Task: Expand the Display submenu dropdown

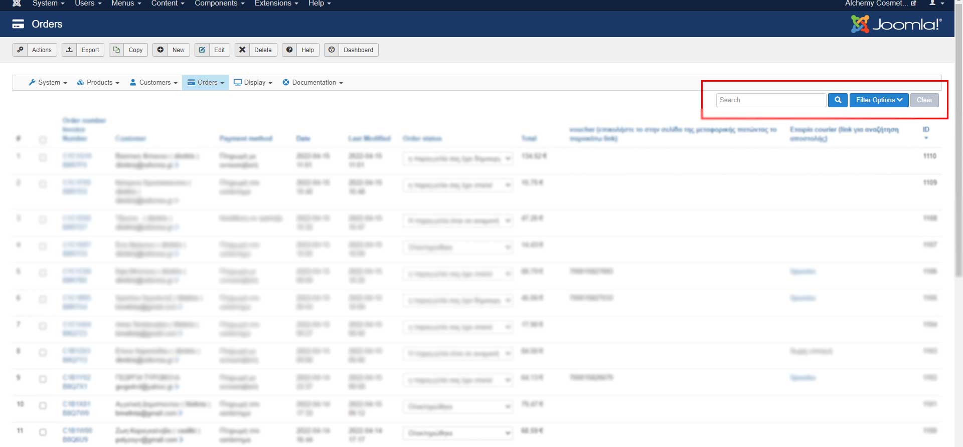Action: [x=253, y=83]
